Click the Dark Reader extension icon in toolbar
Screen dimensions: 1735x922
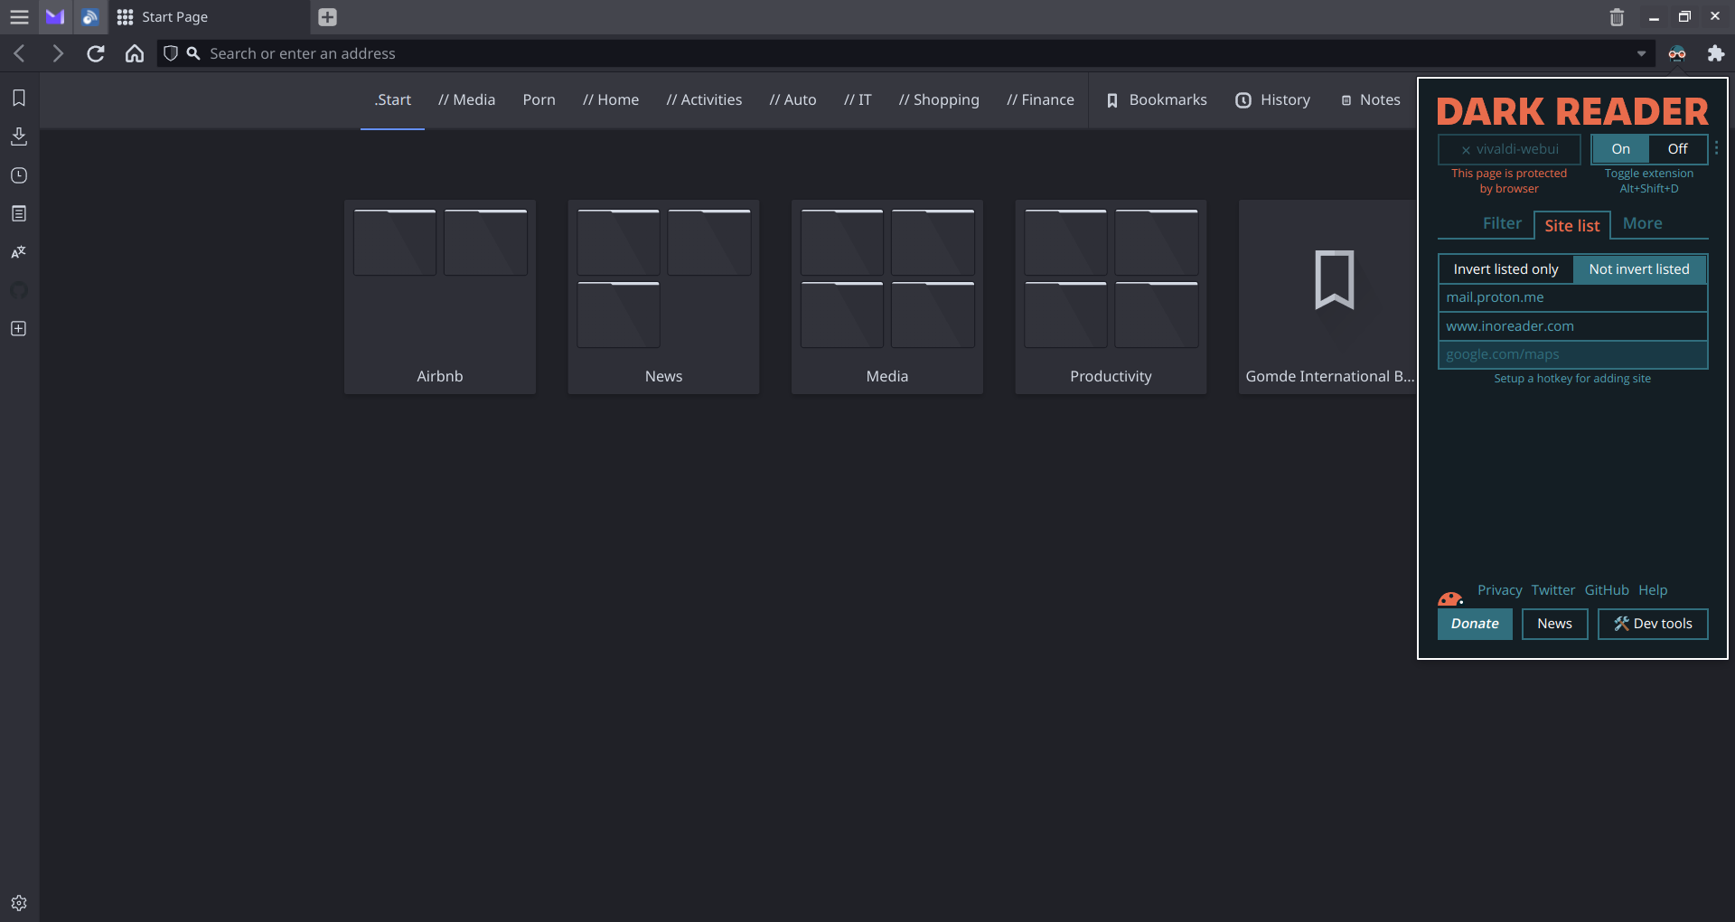(x=1677, y=53)
